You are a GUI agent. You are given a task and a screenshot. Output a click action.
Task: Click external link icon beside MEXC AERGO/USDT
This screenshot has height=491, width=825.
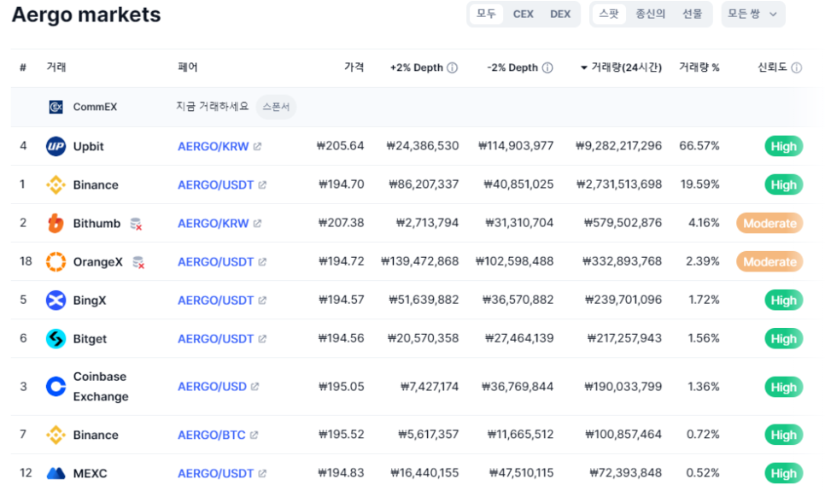click(x=262, y=473)
